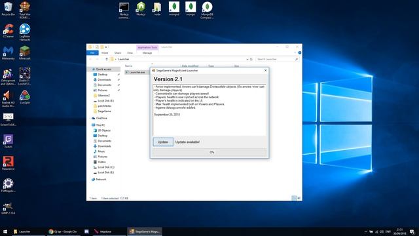Select Quick access in navigation pane
419x236 pixels.
(103, 69)
